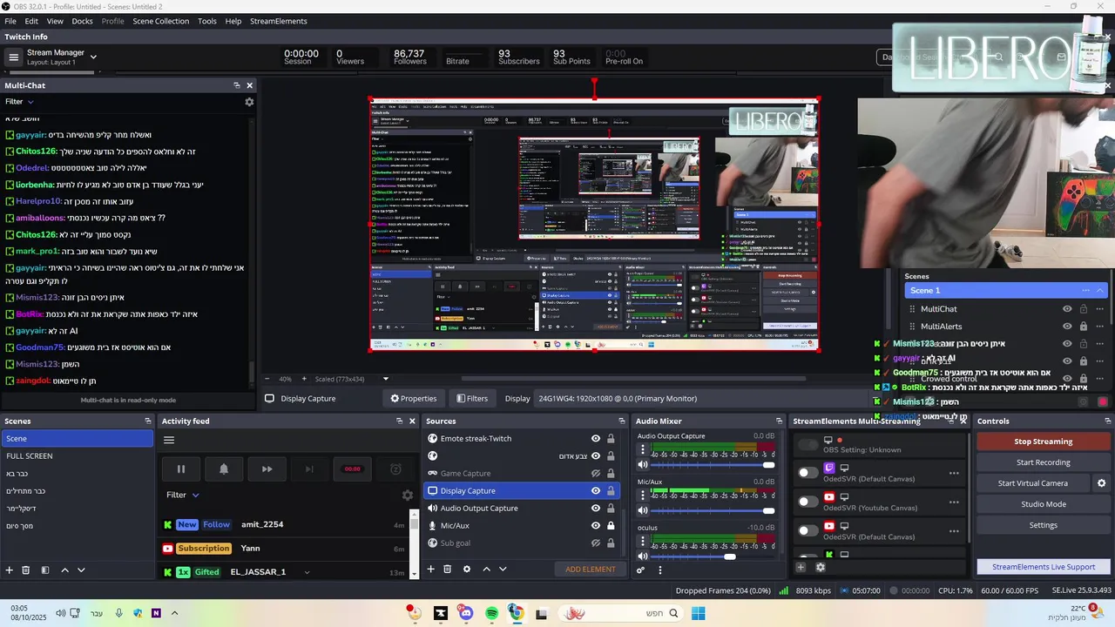Image resolution: width=1115 pixels, height=627 pixels.
Task: Click Start Recording
Action: point(1043,462)
